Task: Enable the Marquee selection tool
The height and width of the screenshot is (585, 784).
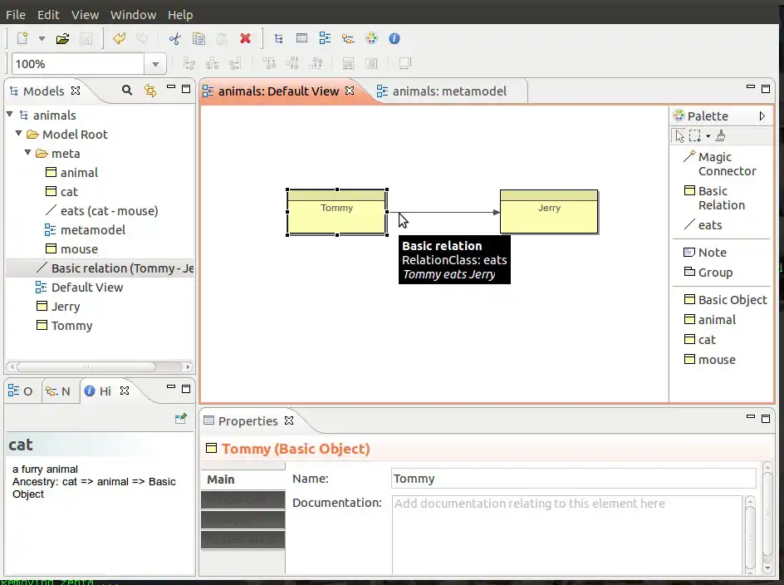Action: (695, 136)
